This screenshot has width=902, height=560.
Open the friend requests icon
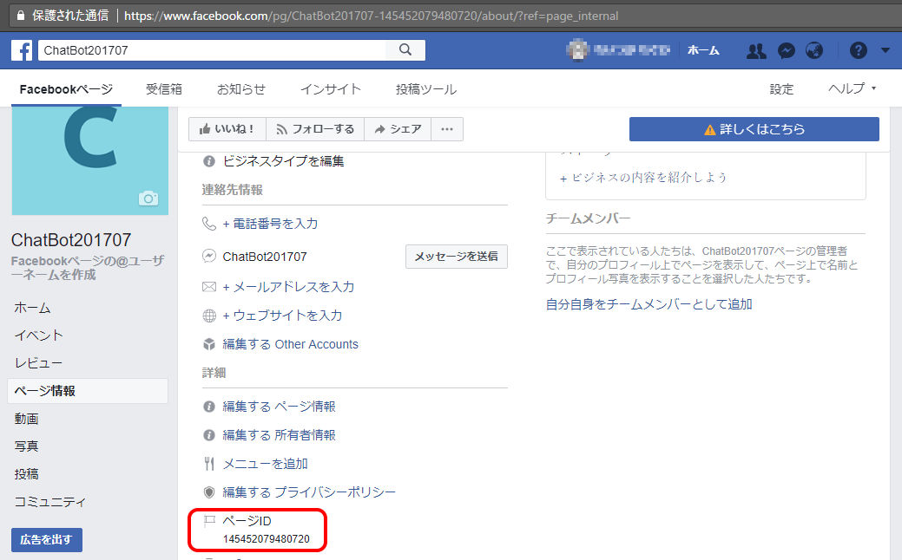point(756,51)
